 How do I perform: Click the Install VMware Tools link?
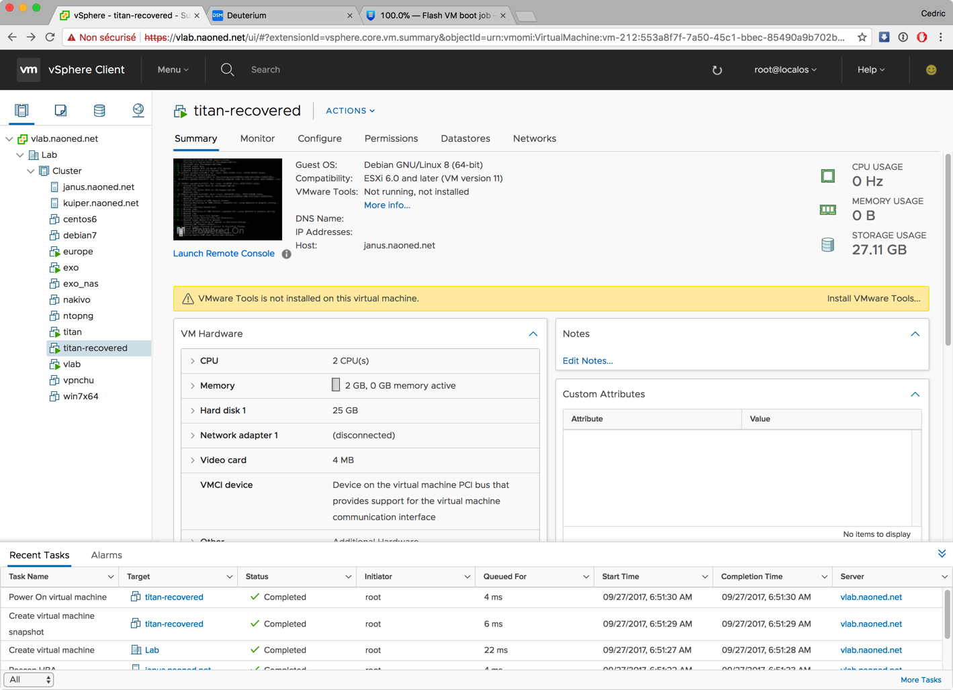(x=873, y=299)
